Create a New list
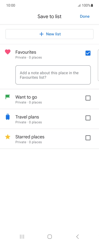 [49, 34]
